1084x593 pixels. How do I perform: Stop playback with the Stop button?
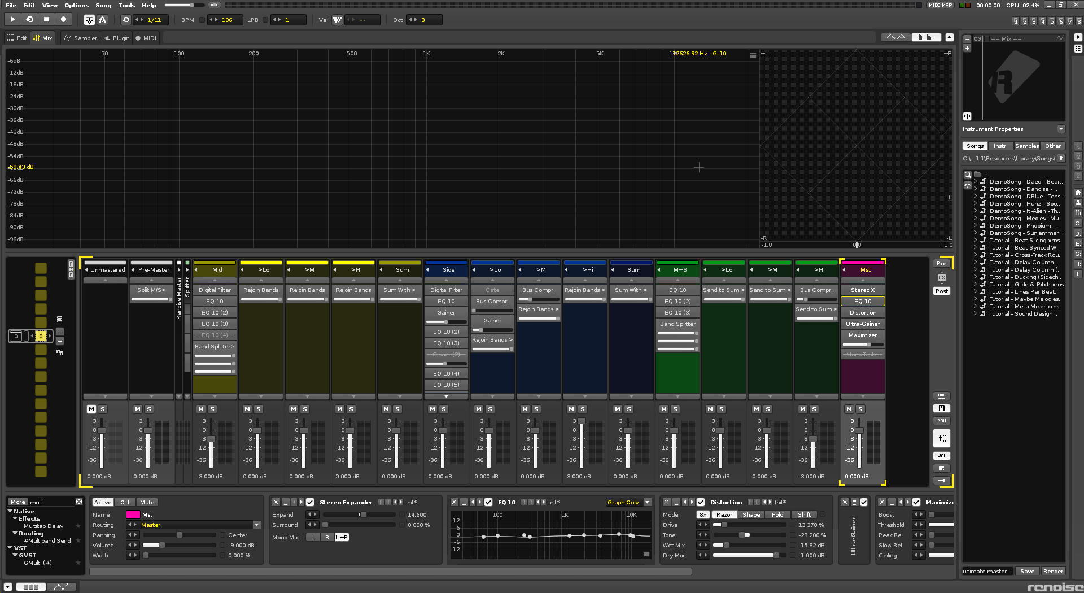pyautogui.click(x=46, y=19)
